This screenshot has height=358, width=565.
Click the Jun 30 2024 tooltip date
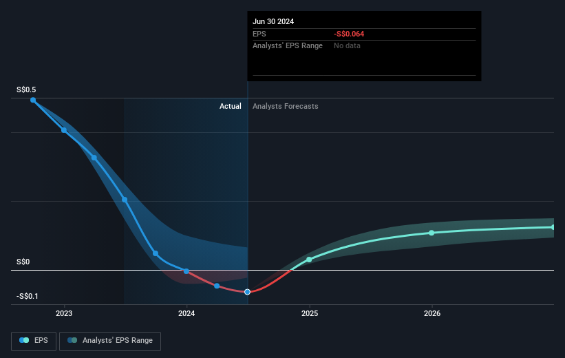[x=273, y=21]
